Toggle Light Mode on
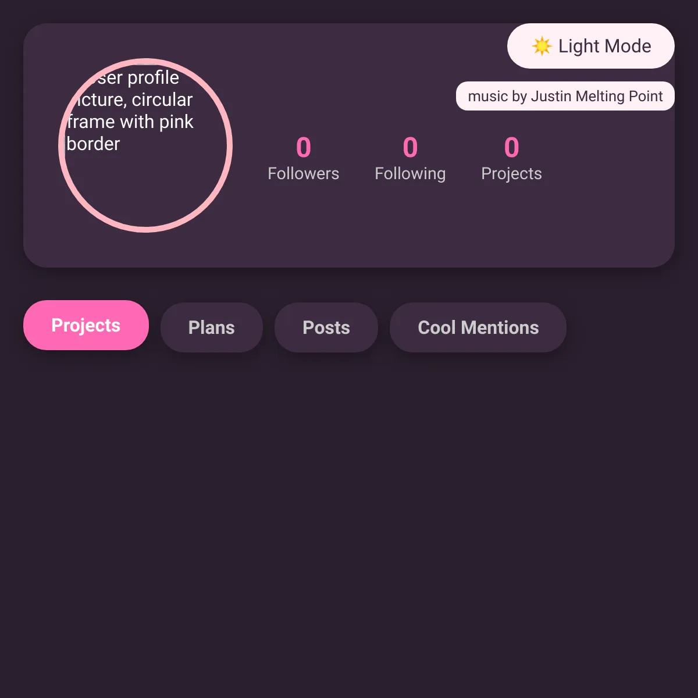The height and width of the screenshot is (698, 698). [x=591, y=46]
